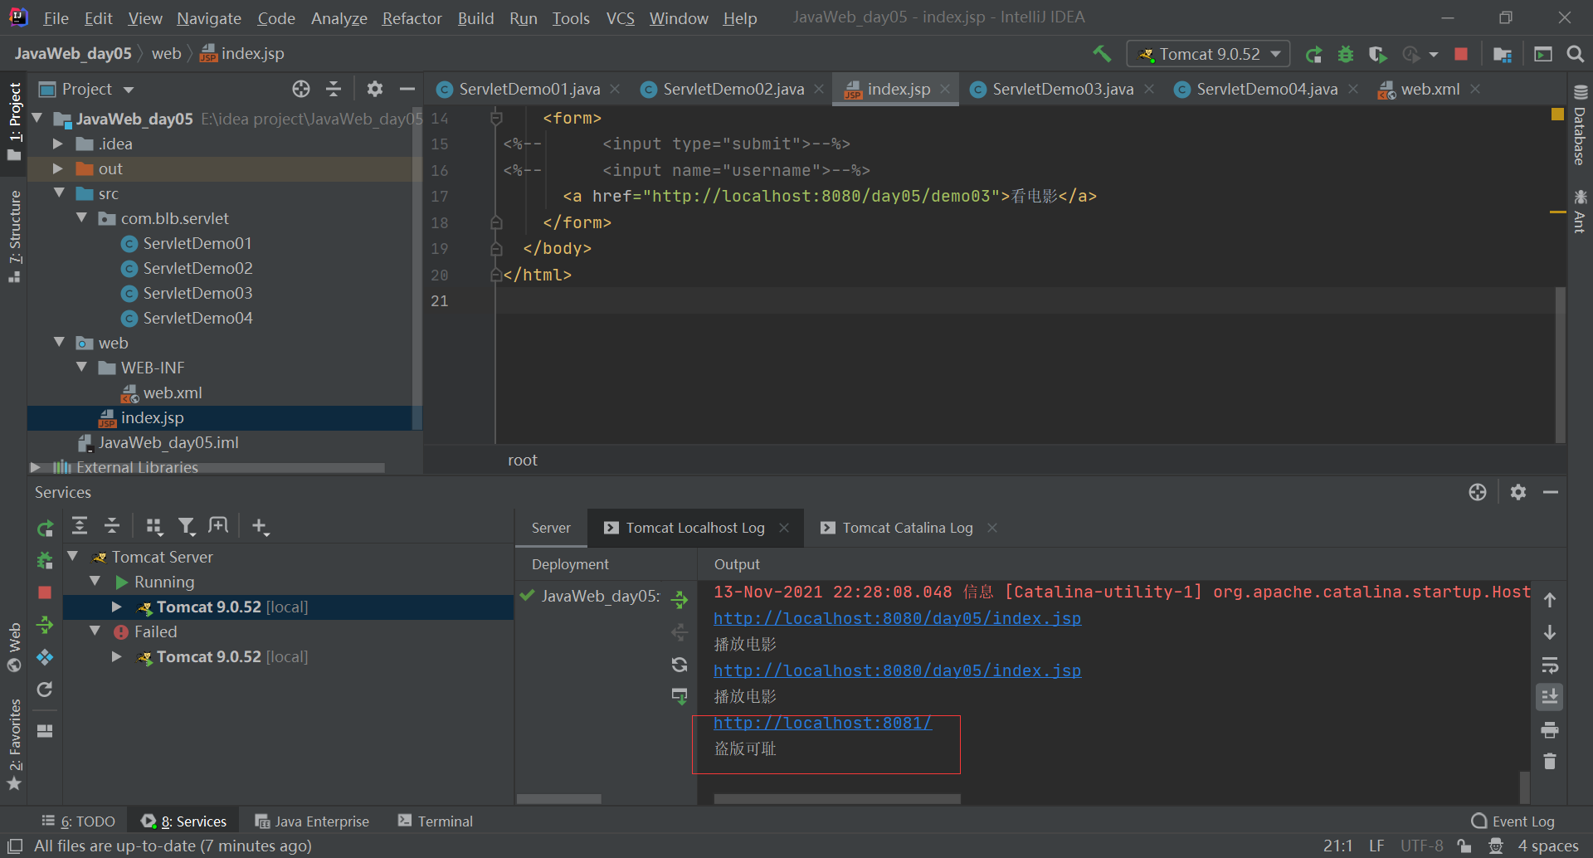
Task: Collapse the com.blb.servlet package
Action: pos(81,218)
